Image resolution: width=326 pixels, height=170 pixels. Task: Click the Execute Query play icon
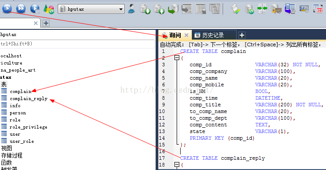pyautogui.click(x=7, y=9)
